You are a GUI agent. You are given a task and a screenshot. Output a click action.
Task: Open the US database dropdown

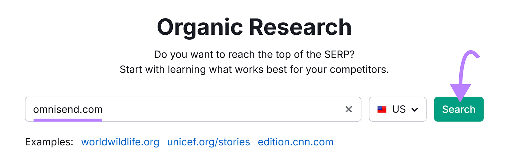pos(397,109)
